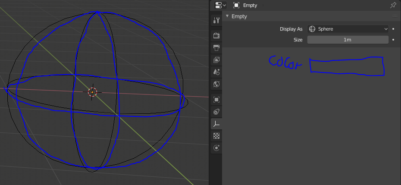The image size is (401, 185).
Task: Open the Display As Sphere dropdown
Action: click(348, 29)
